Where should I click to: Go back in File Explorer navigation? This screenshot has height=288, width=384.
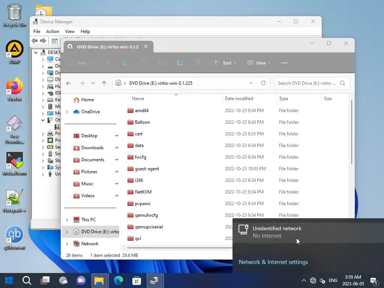pyautogui.click(x=69, y=83)
